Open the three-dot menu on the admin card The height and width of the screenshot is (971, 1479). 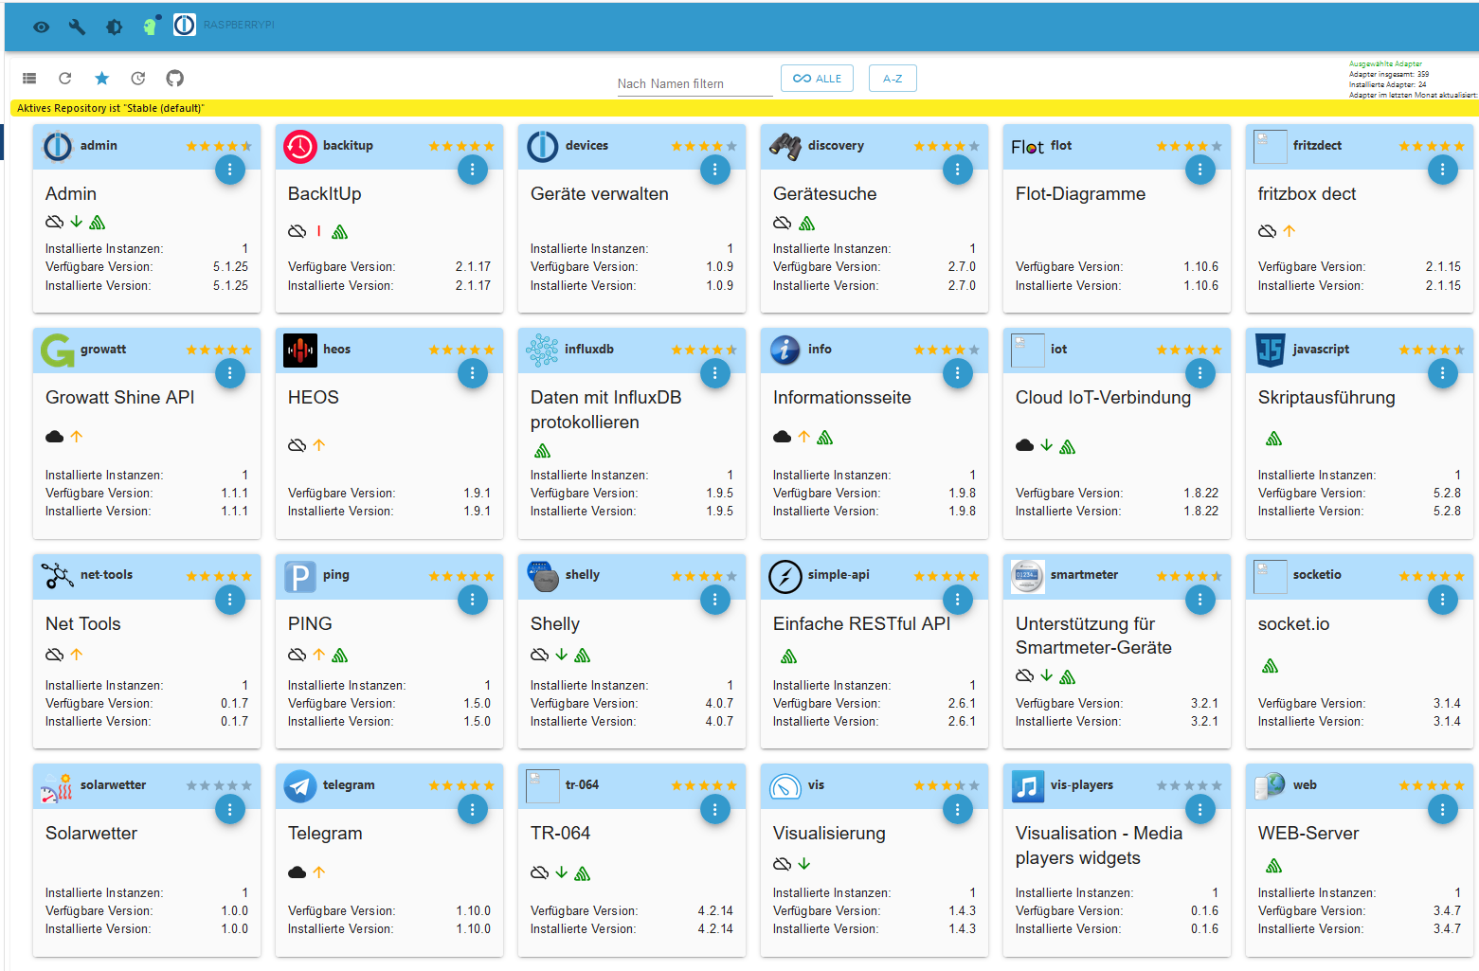pos(230,170)
